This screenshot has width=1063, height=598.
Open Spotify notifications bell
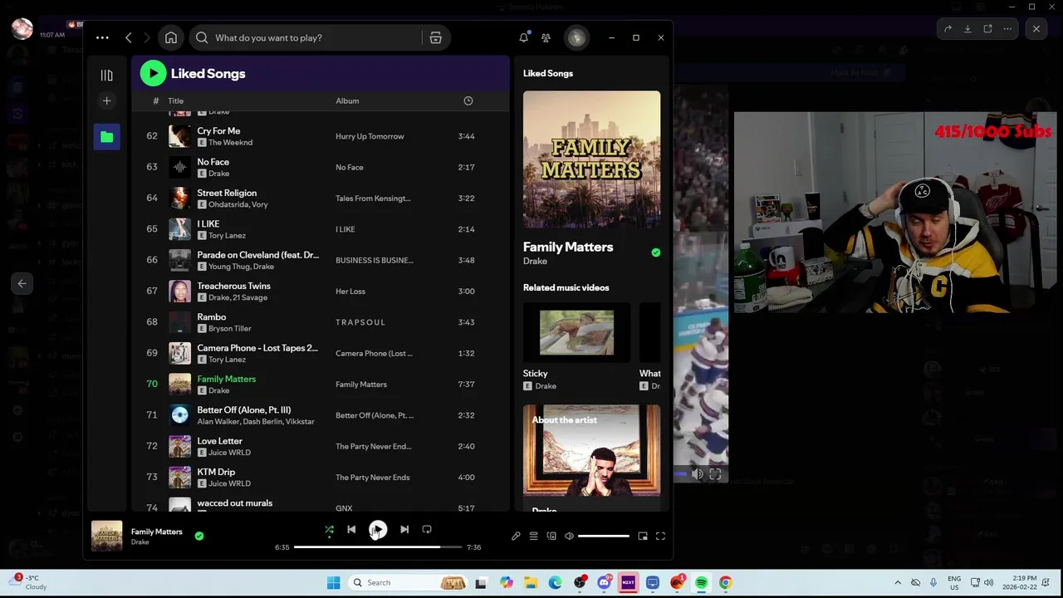click(524, 37)
